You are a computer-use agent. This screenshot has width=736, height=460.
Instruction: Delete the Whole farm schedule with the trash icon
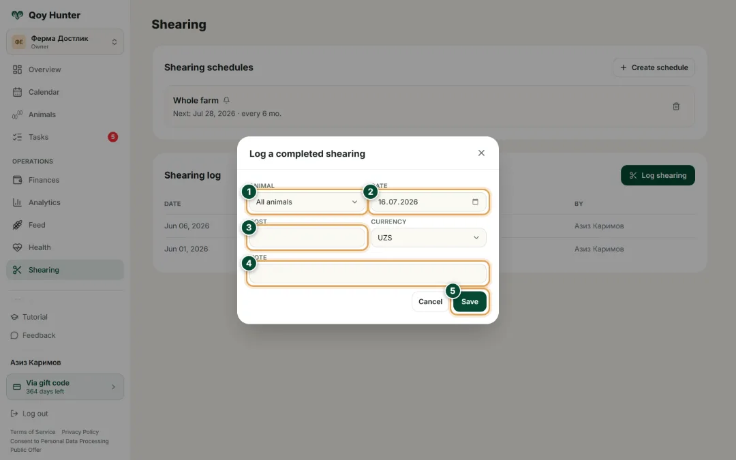676,106
